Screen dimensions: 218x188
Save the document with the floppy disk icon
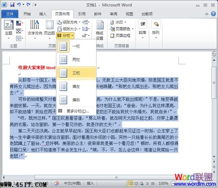12,5
